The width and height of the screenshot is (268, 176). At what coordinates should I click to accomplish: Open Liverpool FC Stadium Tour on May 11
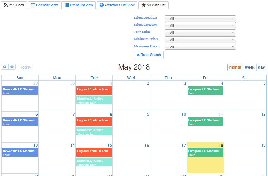pyautogui.click(x=205, y=122)
